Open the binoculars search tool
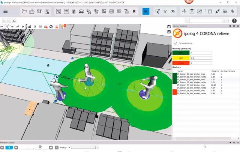The image size is (240, 152). pyautogui.click(x=172, y=11)
